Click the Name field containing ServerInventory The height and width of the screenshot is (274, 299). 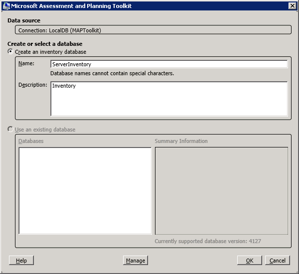[169, 64]
